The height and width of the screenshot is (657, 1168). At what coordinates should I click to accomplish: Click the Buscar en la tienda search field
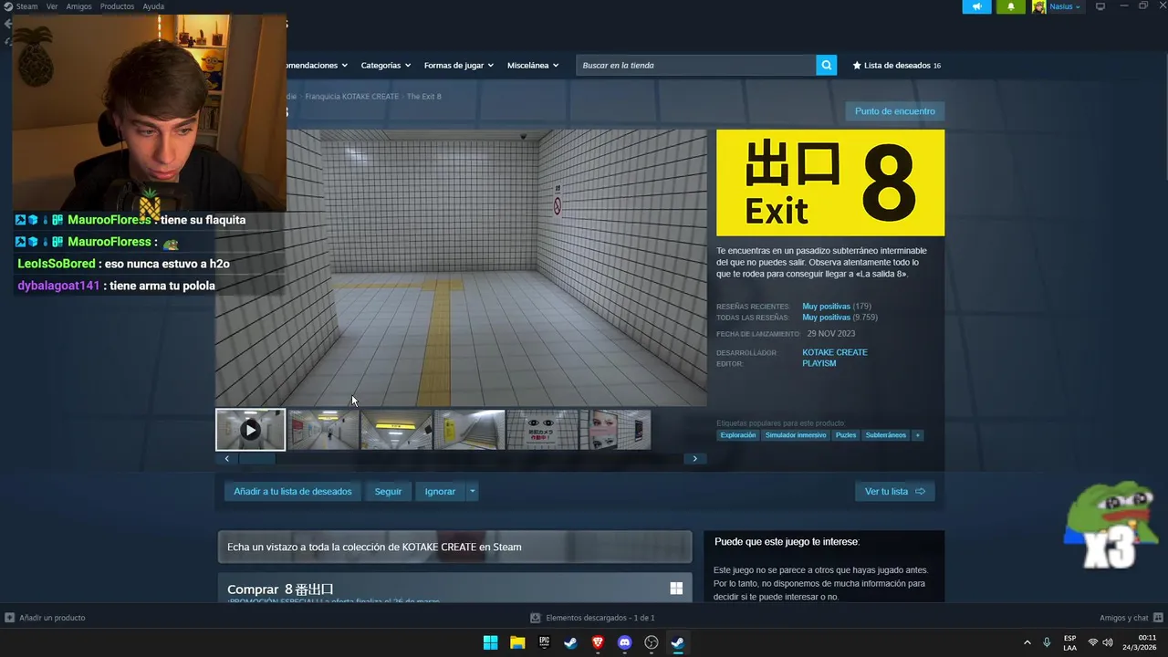pyautogui.click(x=696, y=65)
